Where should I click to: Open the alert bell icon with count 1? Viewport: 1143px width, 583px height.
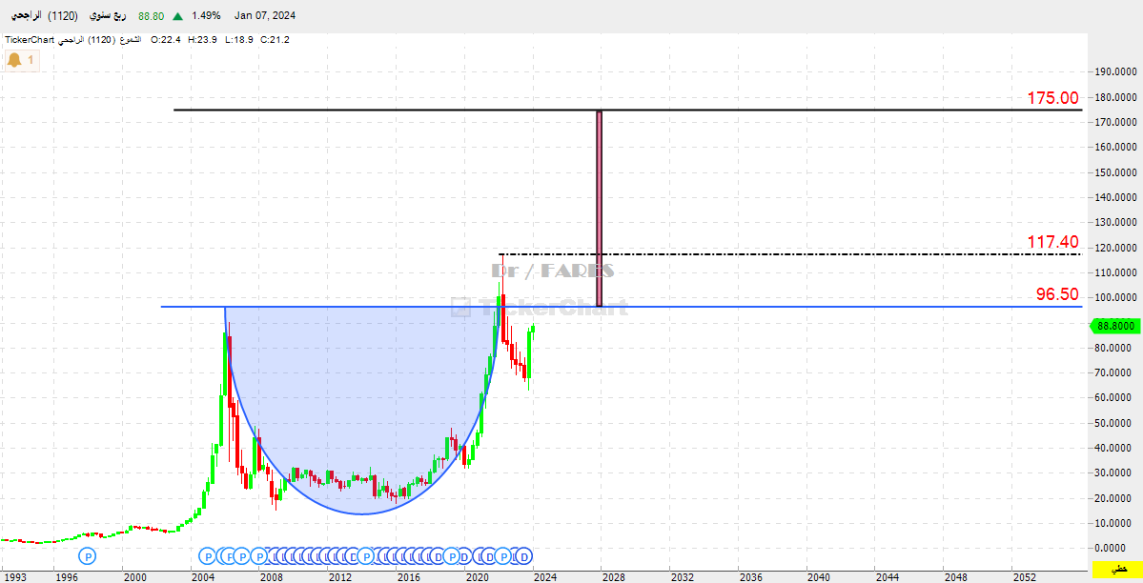21,60
